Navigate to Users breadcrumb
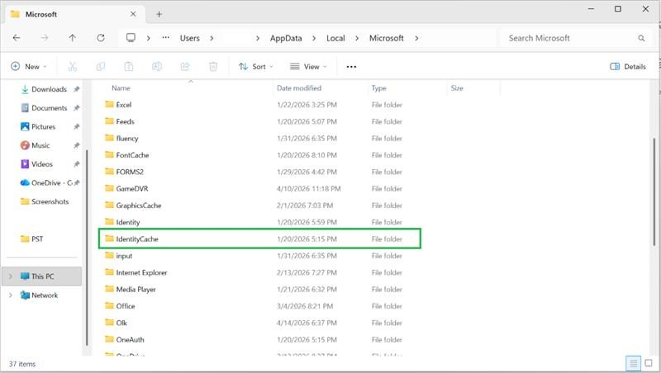The height and width of the screenshot is (373, 661). (x=190, y=38)
